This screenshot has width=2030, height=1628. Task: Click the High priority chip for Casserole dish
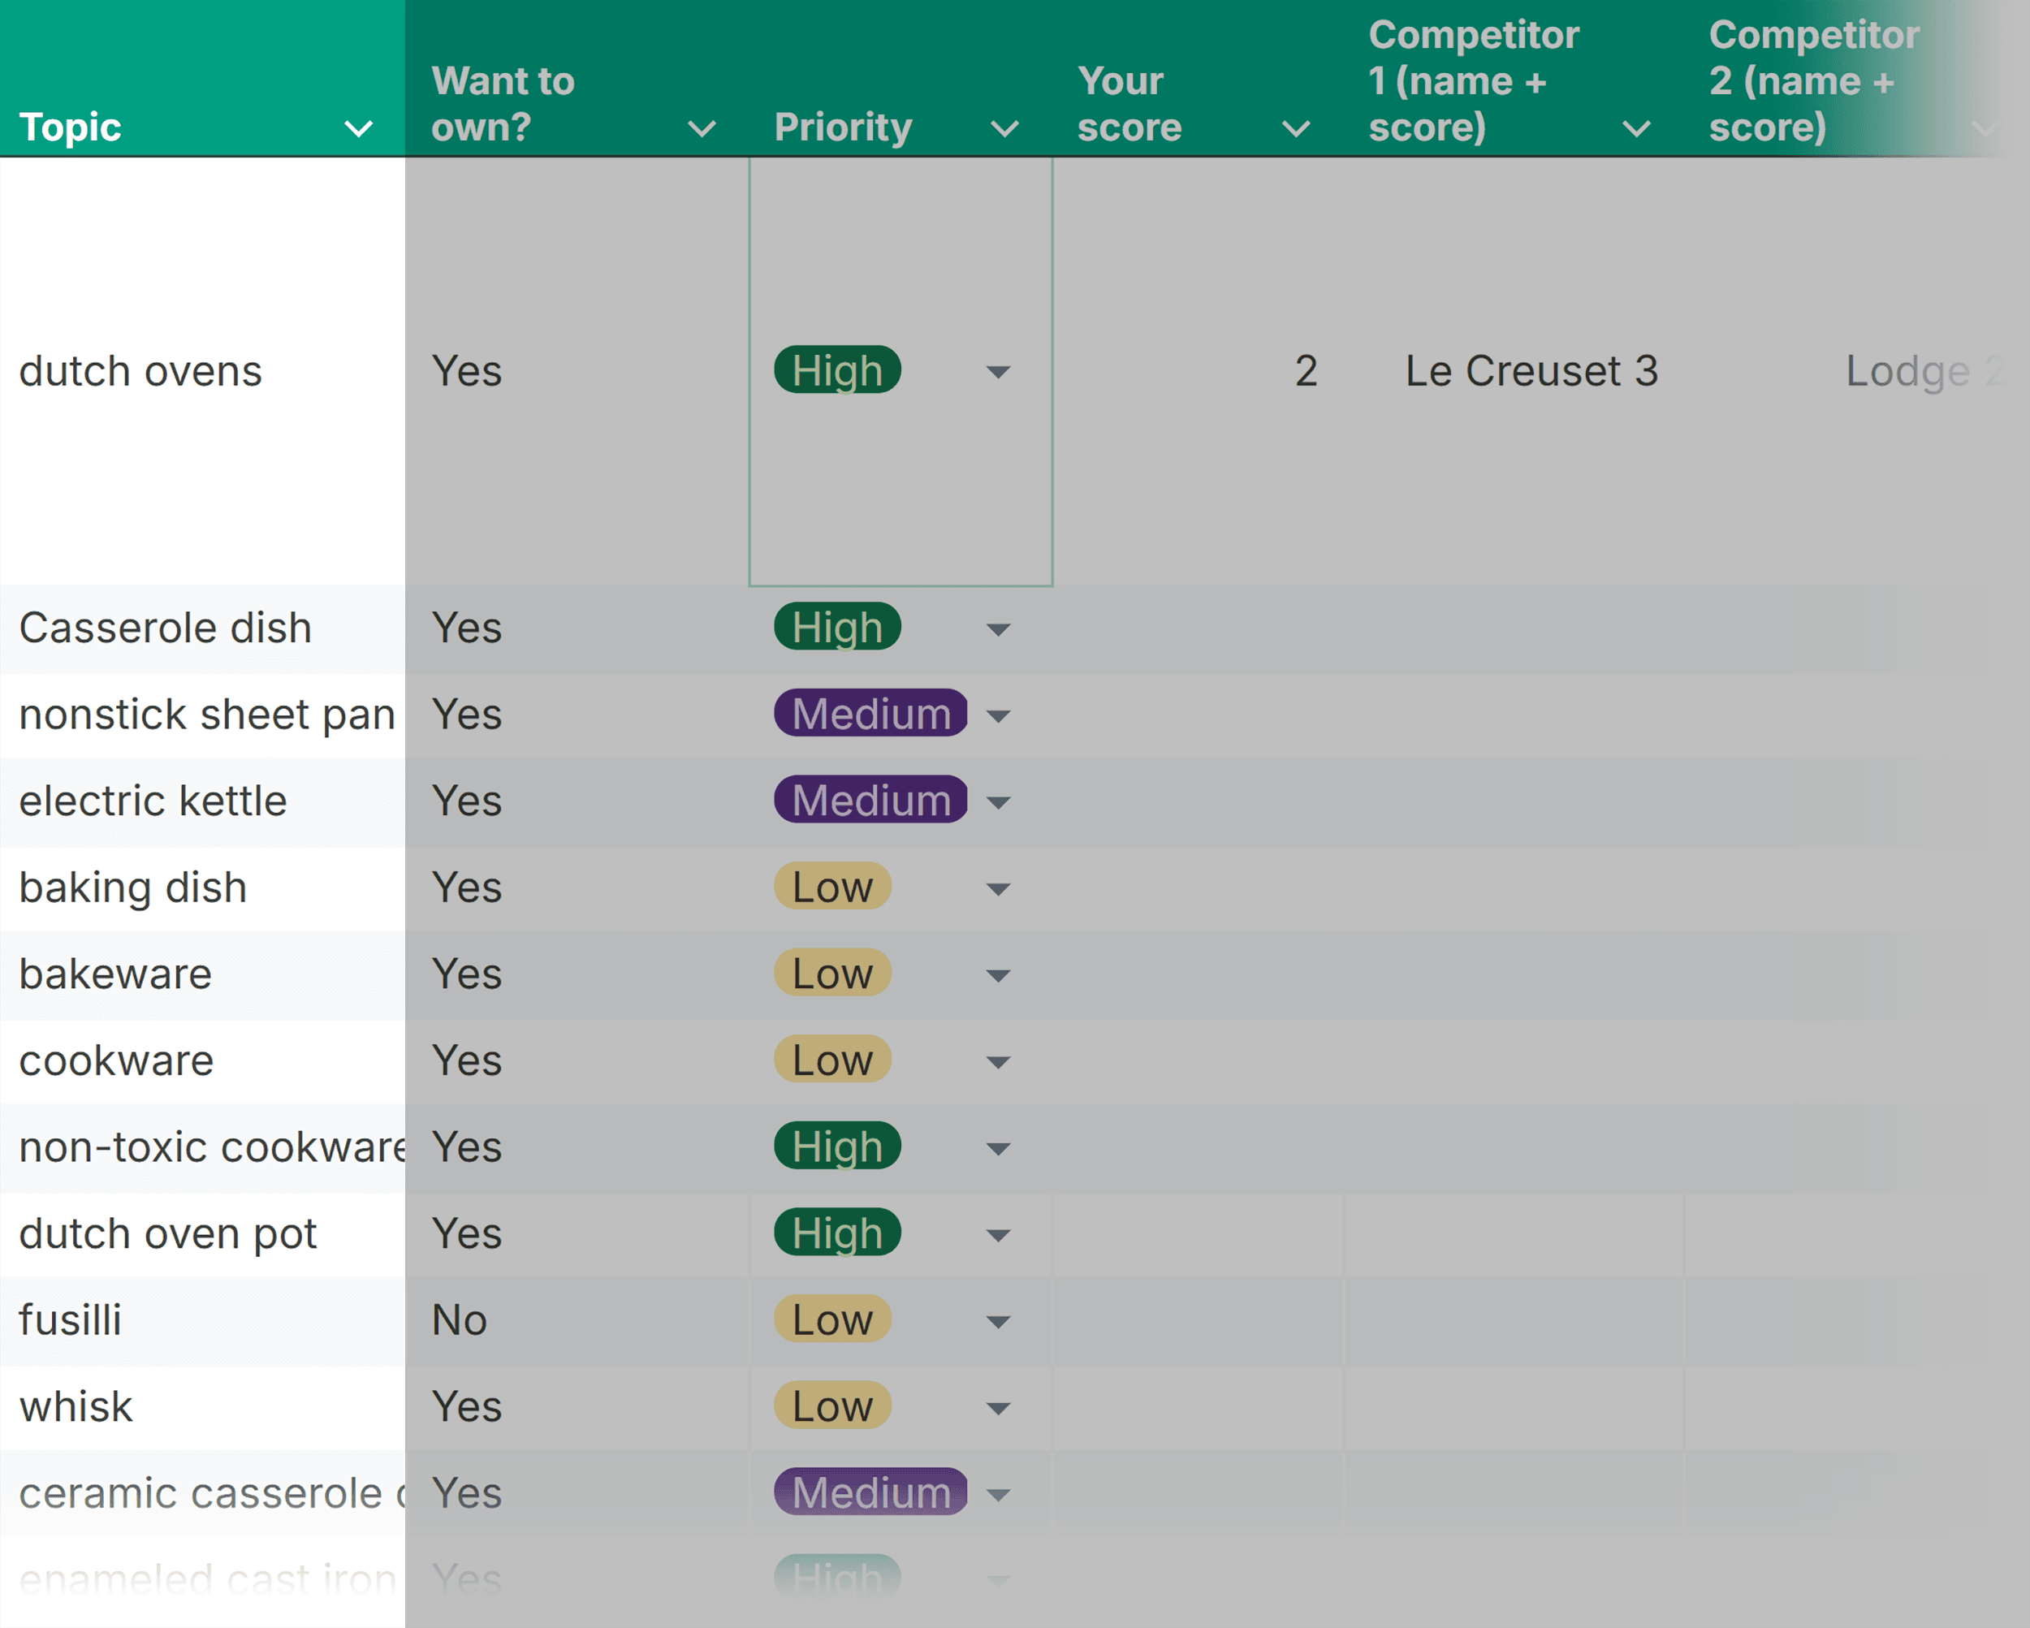[x=837, y=627]
